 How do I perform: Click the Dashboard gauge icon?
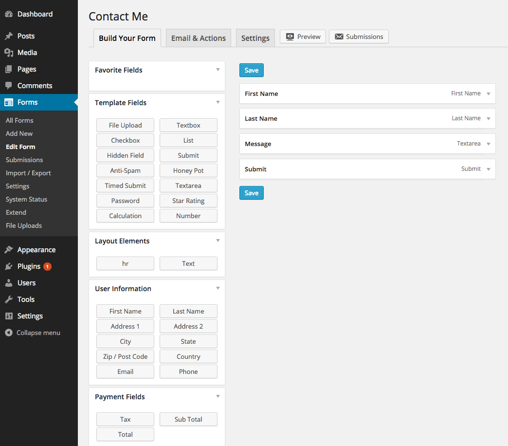[x=9, y=14]
